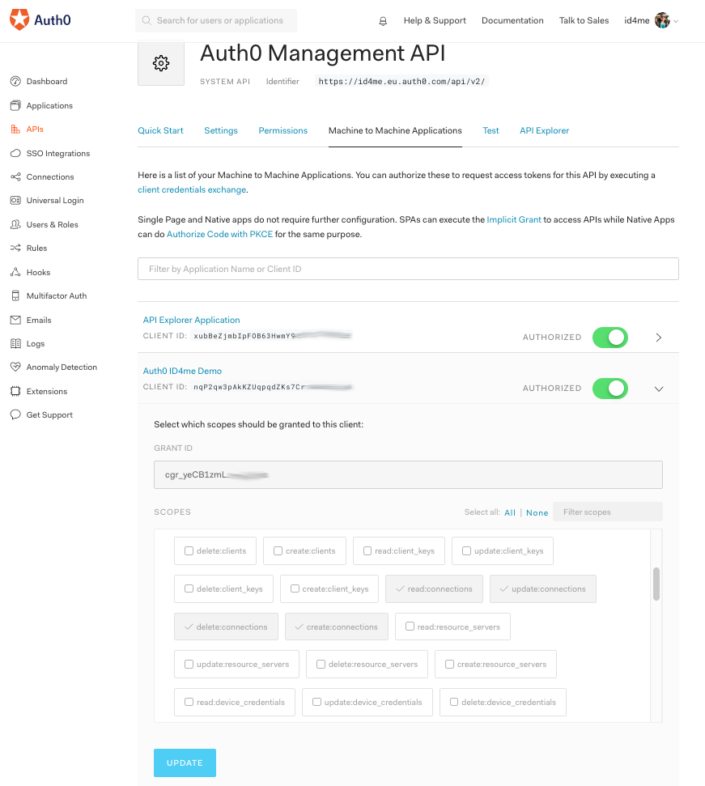The image size is (705, 786).
Task: Open the id4me account dropdown arrow
Action: pyautogui.click(x=676, y=21)
